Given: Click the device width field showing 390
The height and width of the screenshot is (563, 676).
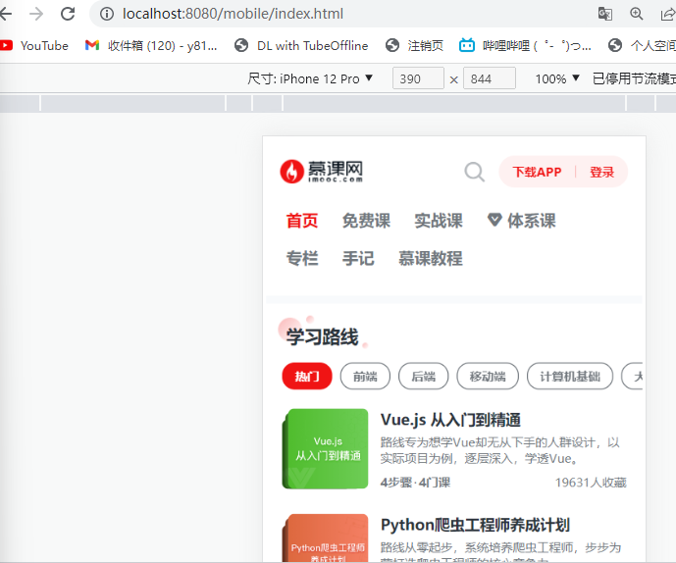Looking at the screenshot, I should (x=418, y=78).
